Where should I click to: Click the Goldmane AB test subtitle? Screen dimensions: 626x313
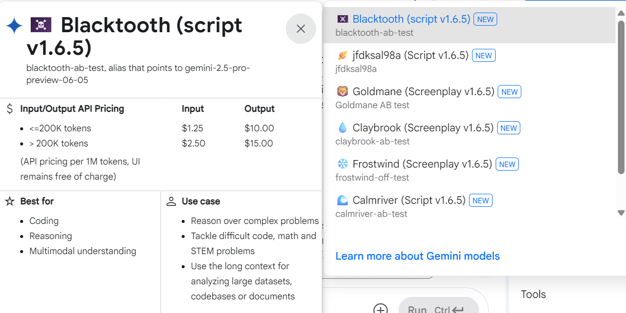372,105
